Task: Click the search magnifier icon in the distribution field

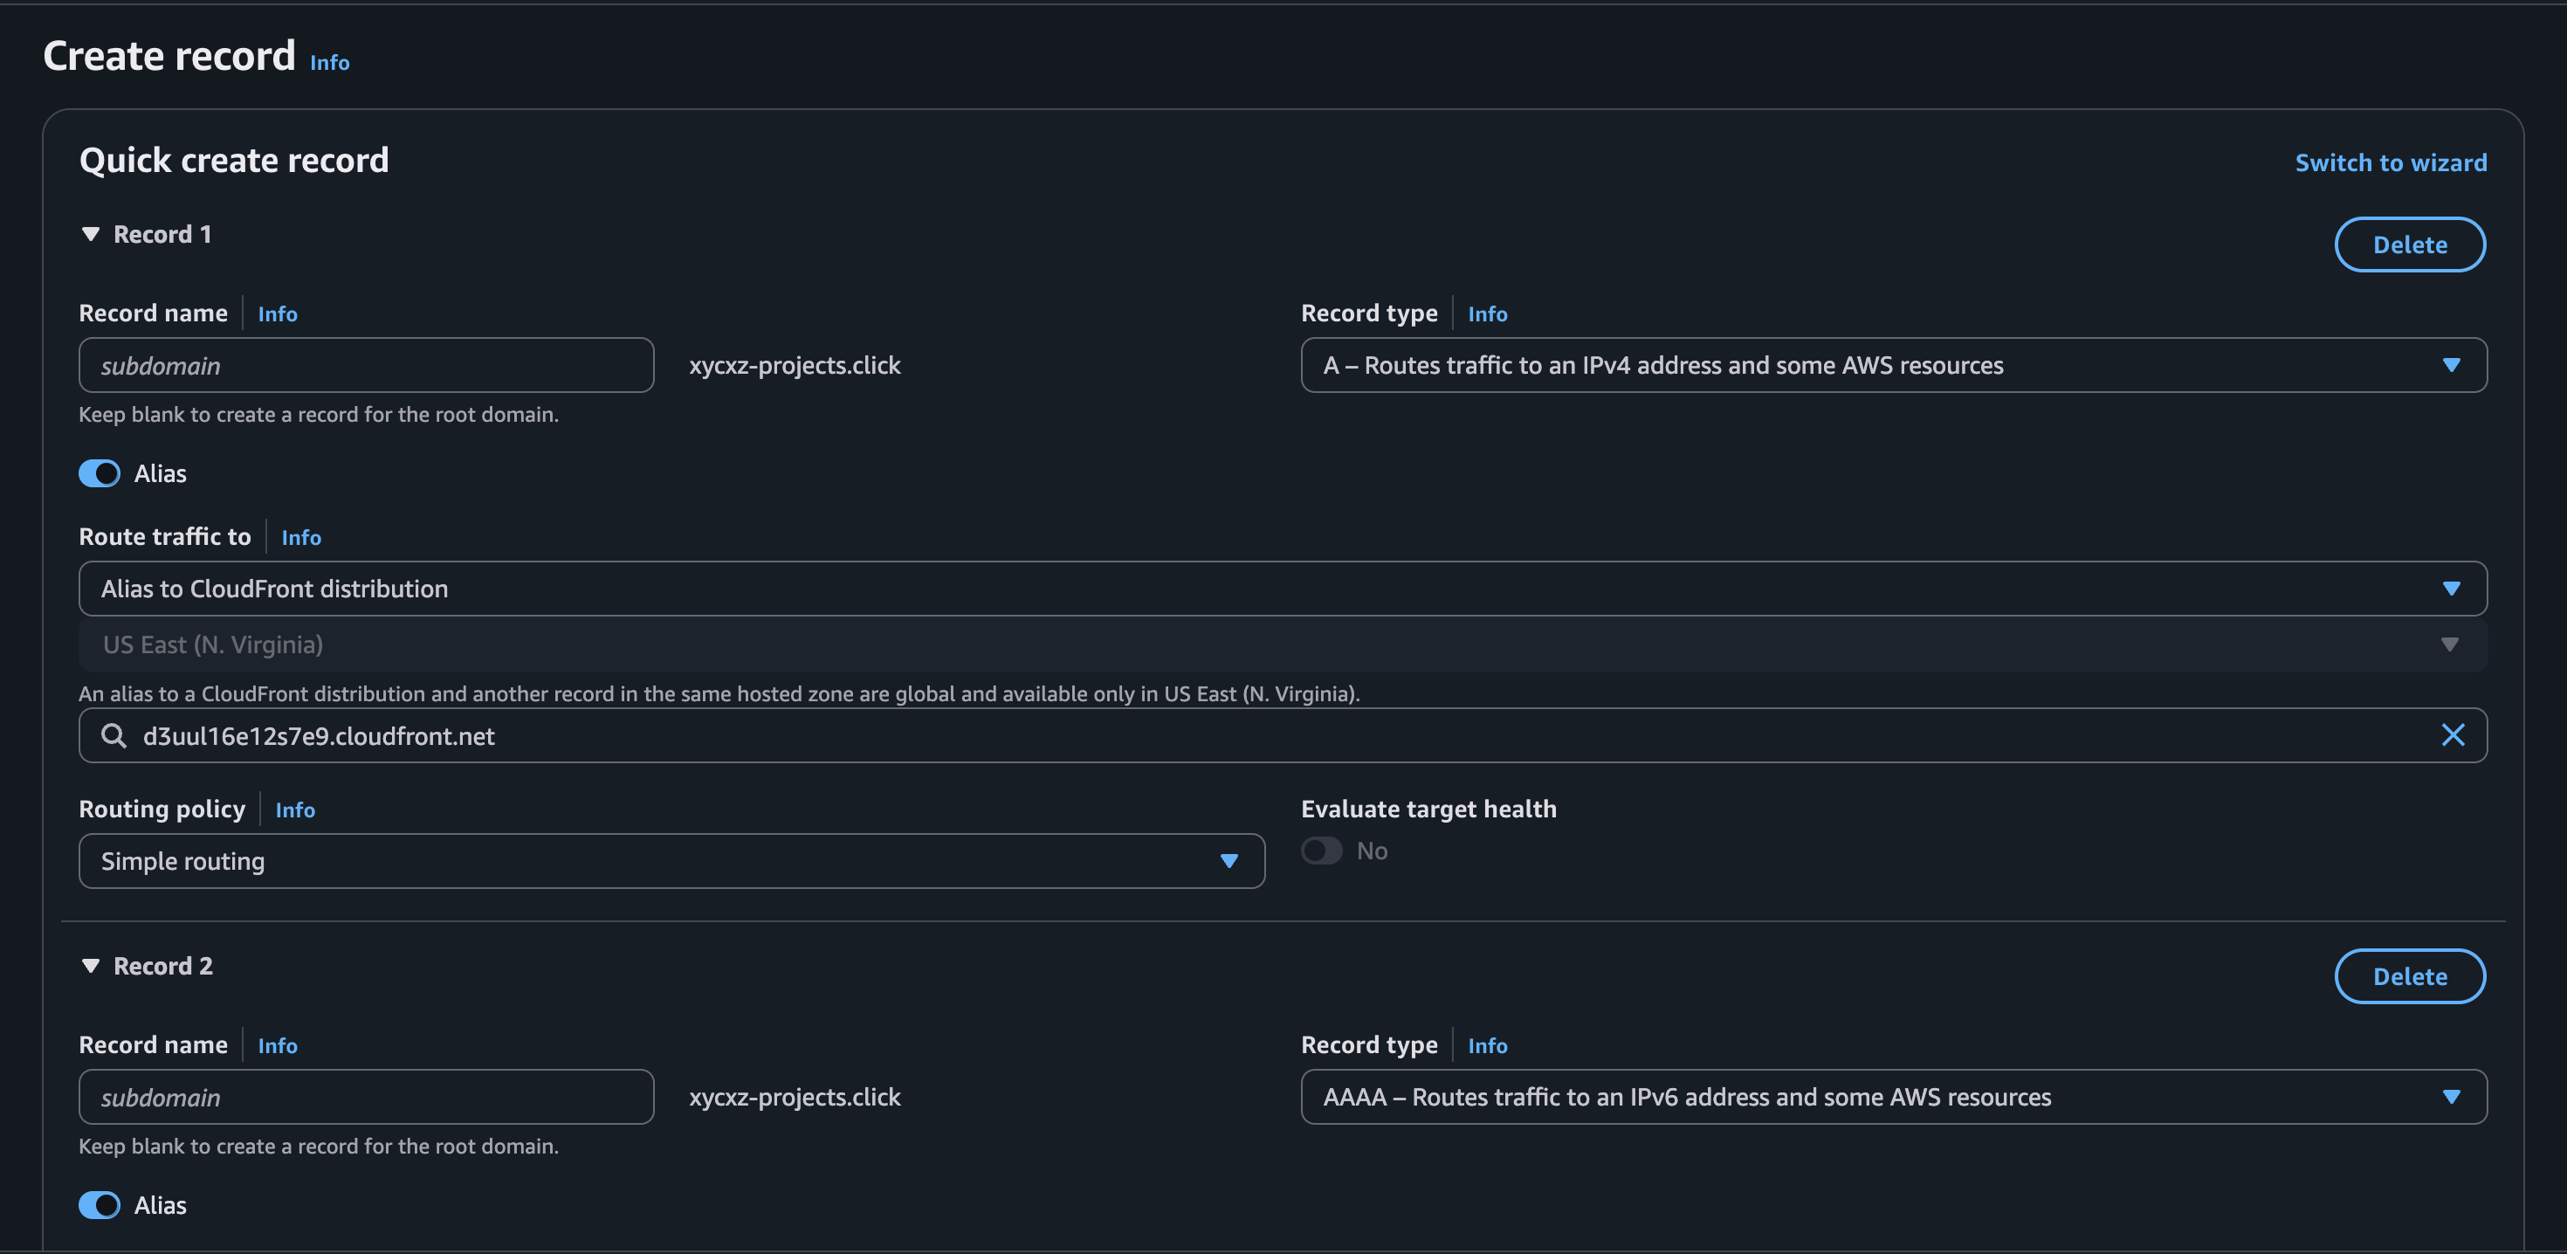Action: [113, 735]
